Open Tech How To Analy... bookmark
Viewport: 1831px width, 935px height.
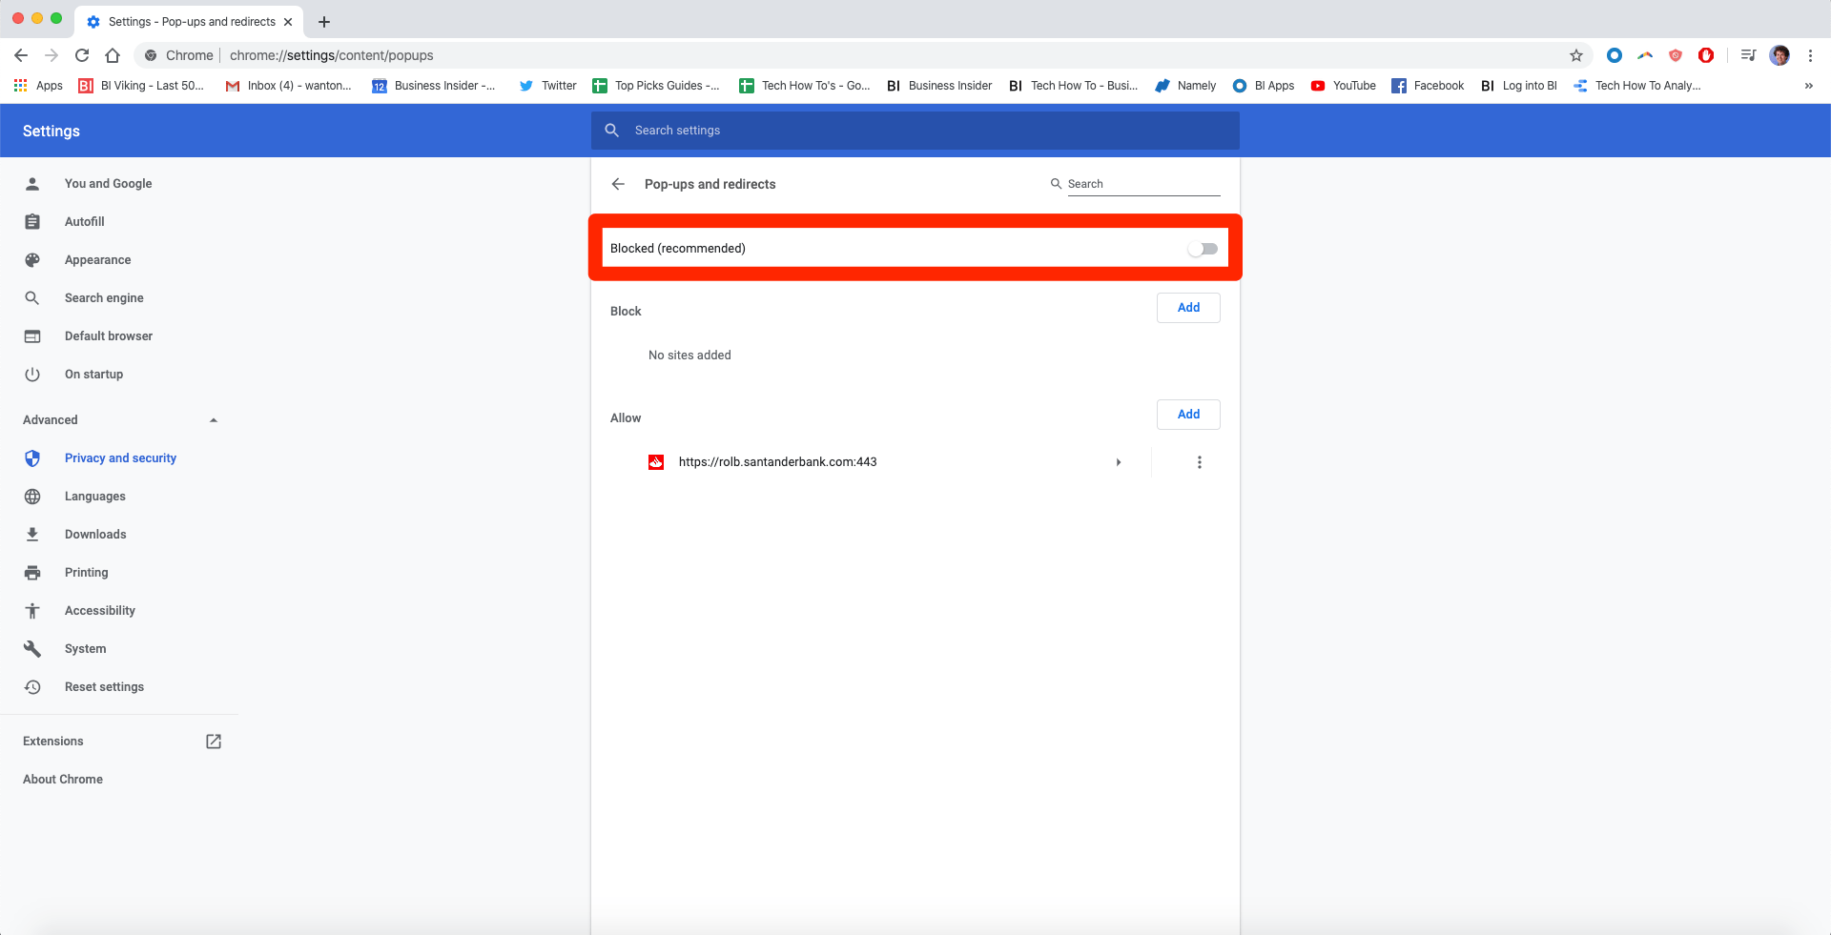click(x=1637, y=86)
